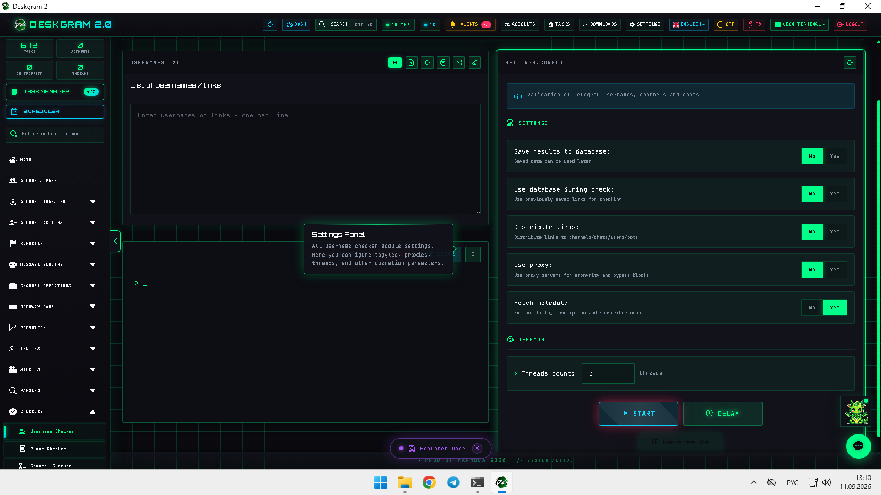Open Telegram from the Windows taskbar
This screenshot has height=495, width=881.
pyautogui.click(x=453, y=482)
